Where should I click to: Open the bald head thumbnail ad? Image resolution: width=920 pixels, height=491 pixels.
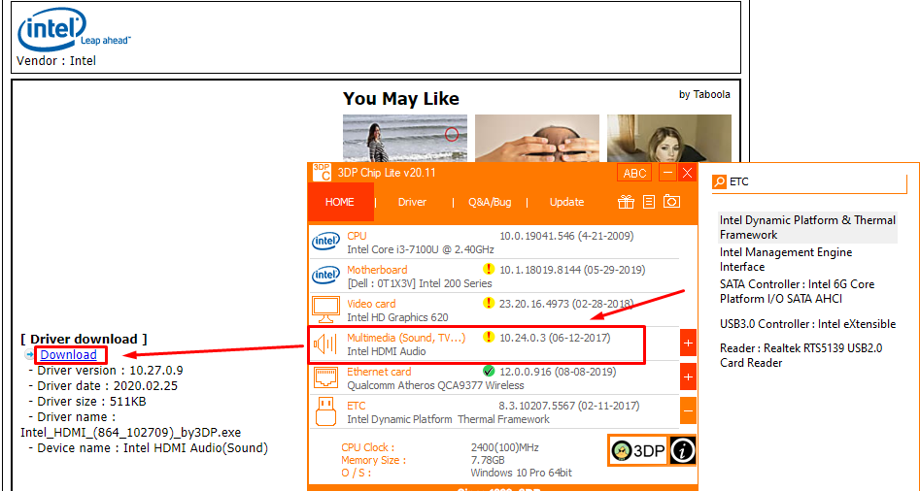pyautogui.click(x=537, y=139)
